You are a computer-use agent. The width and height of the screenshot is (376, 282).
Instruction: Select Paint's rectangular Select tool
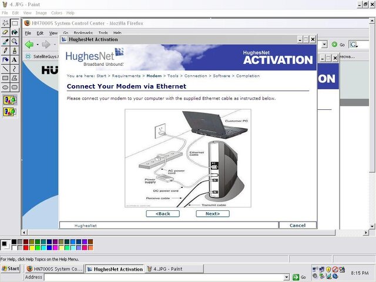pos(15,23)
